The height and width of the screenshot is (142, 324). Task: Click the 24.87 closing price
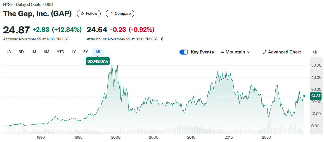tap(16, 30)
